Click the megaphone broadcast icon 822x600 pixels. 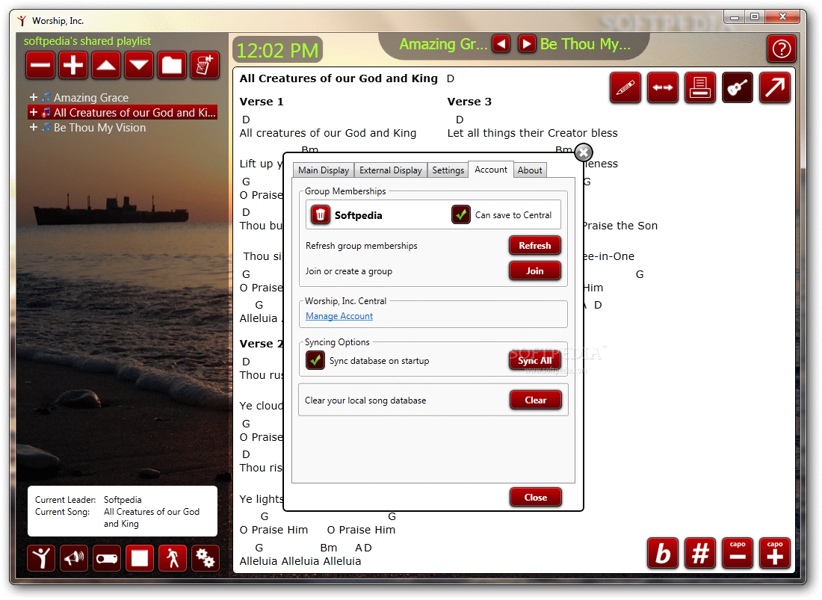click(x=74, y=558)
